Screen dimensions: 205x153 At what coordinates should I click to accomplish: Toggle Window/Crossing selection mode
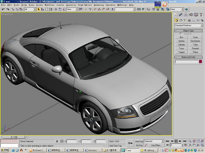51,9
